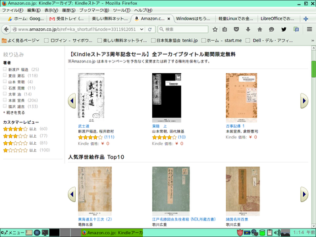
Task: Open the よく見るページ bookmark folder dropdown
Action: 20,40
